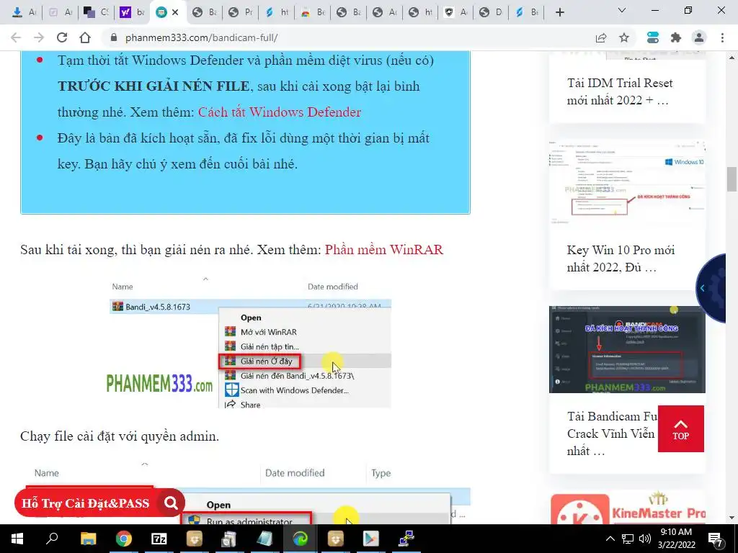
Task: Open 'Key Win 10 Pro mới nhất 2022' link
Action: click(621, 258)
